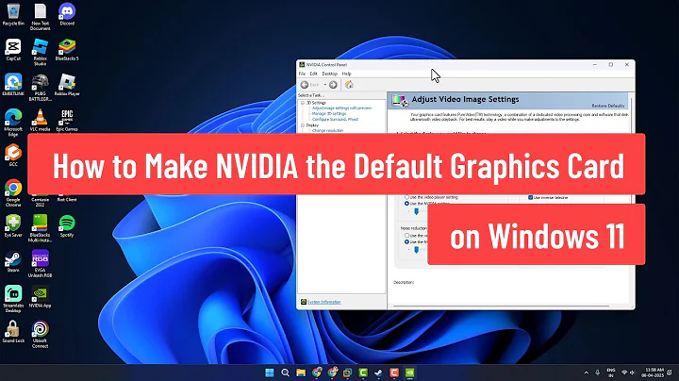Open the BlueStacks Multi-Instance shortcut

coord(41,228)
